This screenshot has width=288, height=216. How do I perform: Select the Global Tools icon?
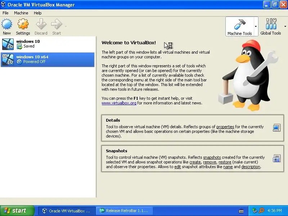[x=271, y=24]
